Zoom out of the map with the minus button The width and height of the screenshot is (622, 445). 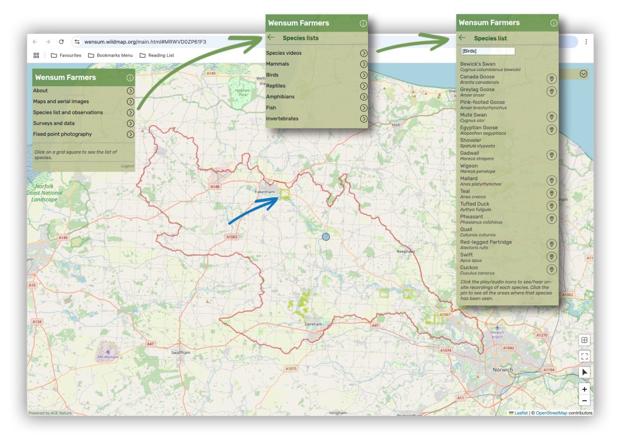(x=584, y=401)
